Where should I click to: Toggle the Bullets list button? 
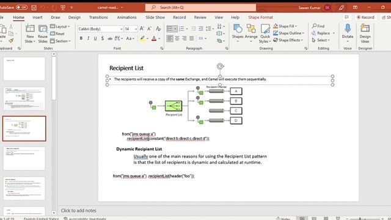[170, 29]
